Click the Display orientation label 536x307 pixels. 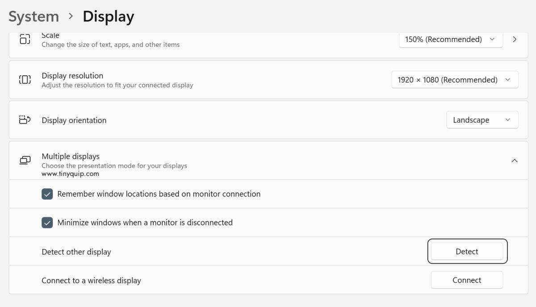pos(74,120)
